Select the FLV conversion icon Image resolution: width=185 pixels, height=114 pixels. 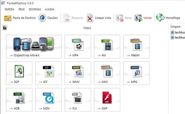point(77,98)
